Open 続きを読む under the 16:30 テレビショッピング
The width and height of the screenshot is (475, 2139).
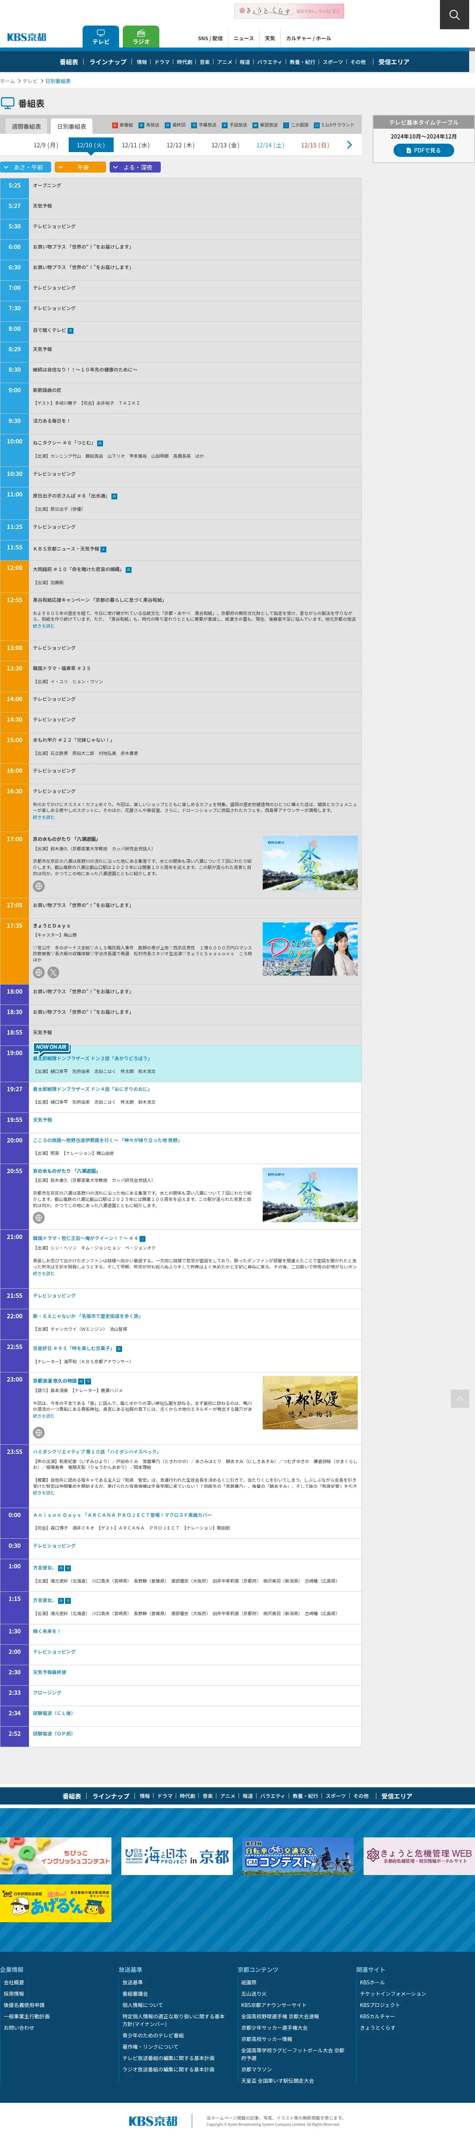click(x=43, y=817)
